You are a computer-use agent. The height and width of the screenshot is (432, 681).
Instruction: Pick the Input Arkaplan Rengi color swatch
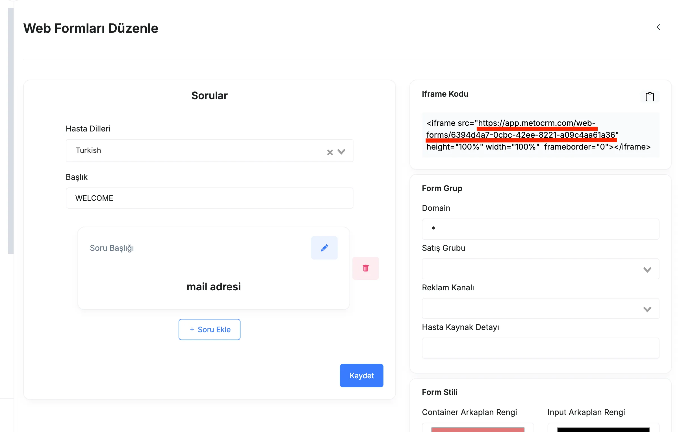[x=603, y=429]
